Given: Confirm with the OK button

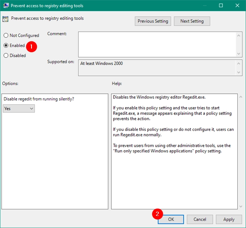Looking at the screenshot, I should (171, 219).
